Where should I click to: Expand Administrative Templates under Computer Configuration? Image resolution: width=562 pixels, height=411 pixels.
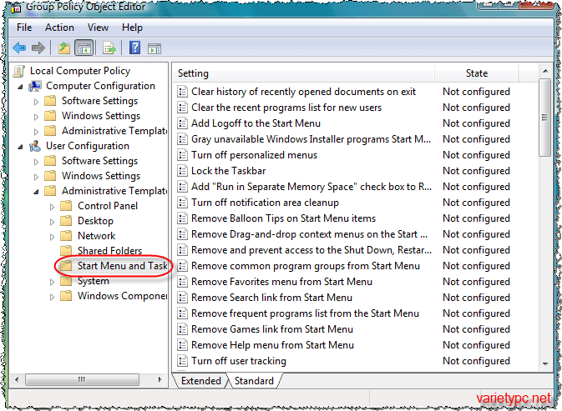pyautogui.click(x=36, y=132)
